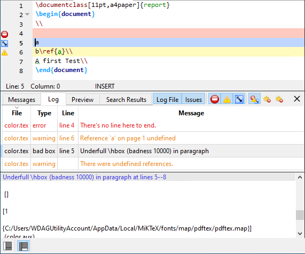Click the empty highlighted line 4 in editor

[x=168, y=33]
